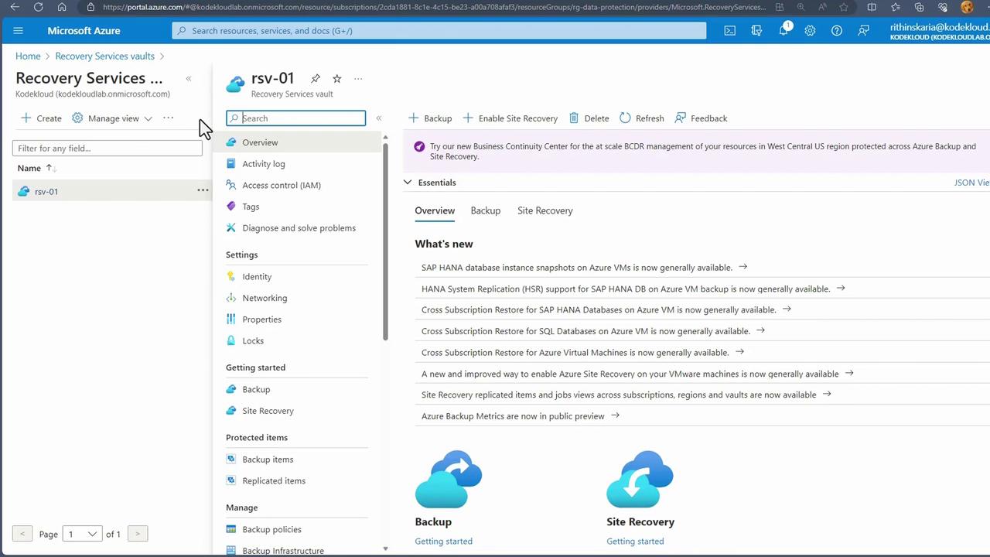The image size is (990, 557).
Task: Click the resource menu scrollbar thumb
Action: (x=385, y=240)
